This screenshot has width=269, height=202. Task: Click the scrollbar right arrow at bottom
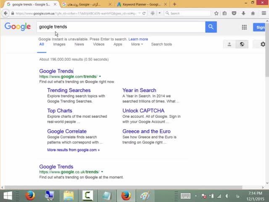263,187
